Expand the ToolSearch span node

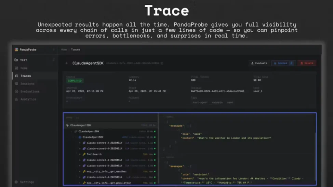pyautogui.click(x=80, y=154)
